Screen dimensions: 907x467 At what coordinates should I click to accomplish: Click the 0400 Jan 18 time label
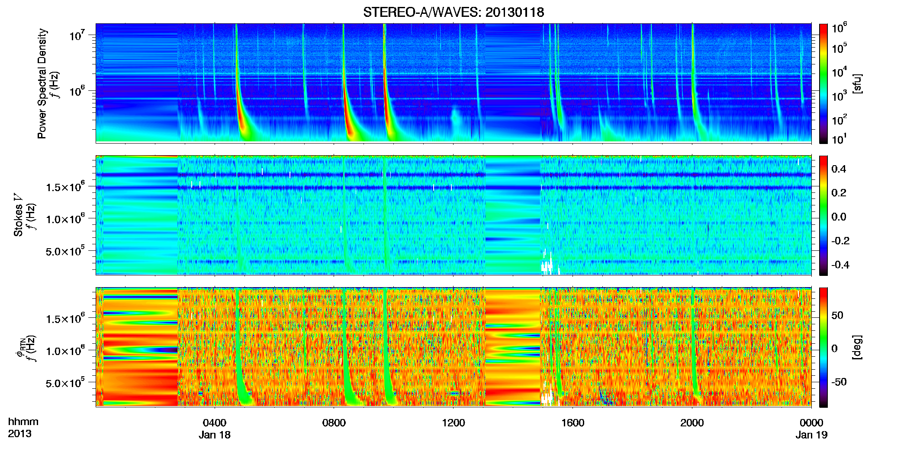215,429
